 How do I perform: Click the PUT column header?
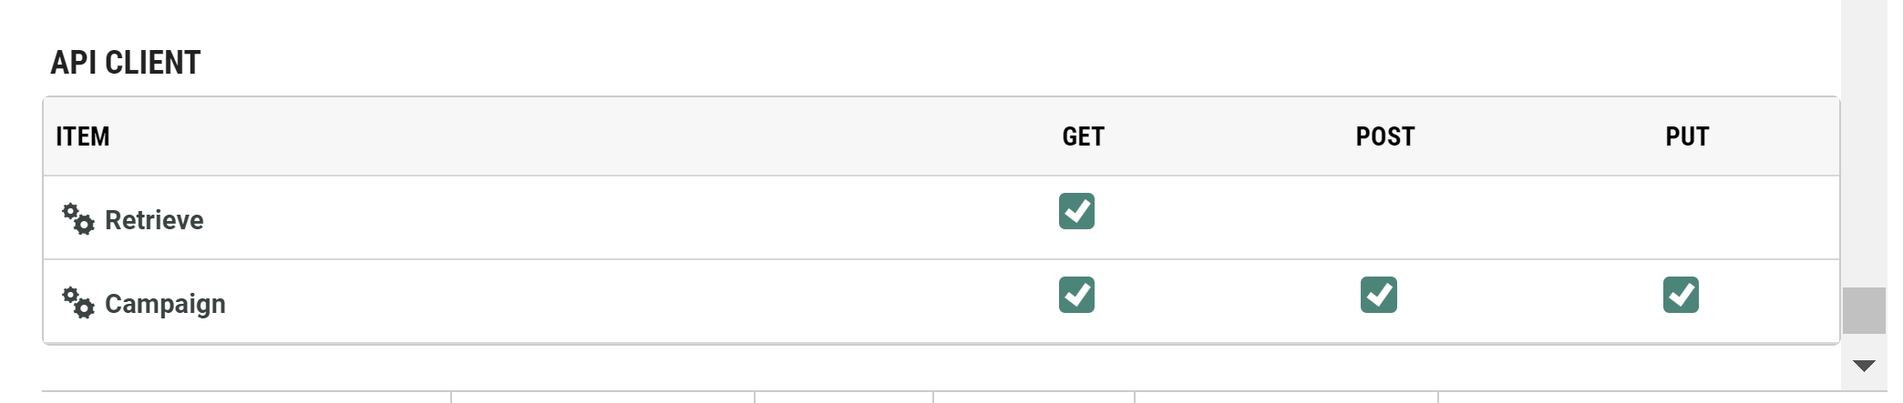coord(1687,136)
